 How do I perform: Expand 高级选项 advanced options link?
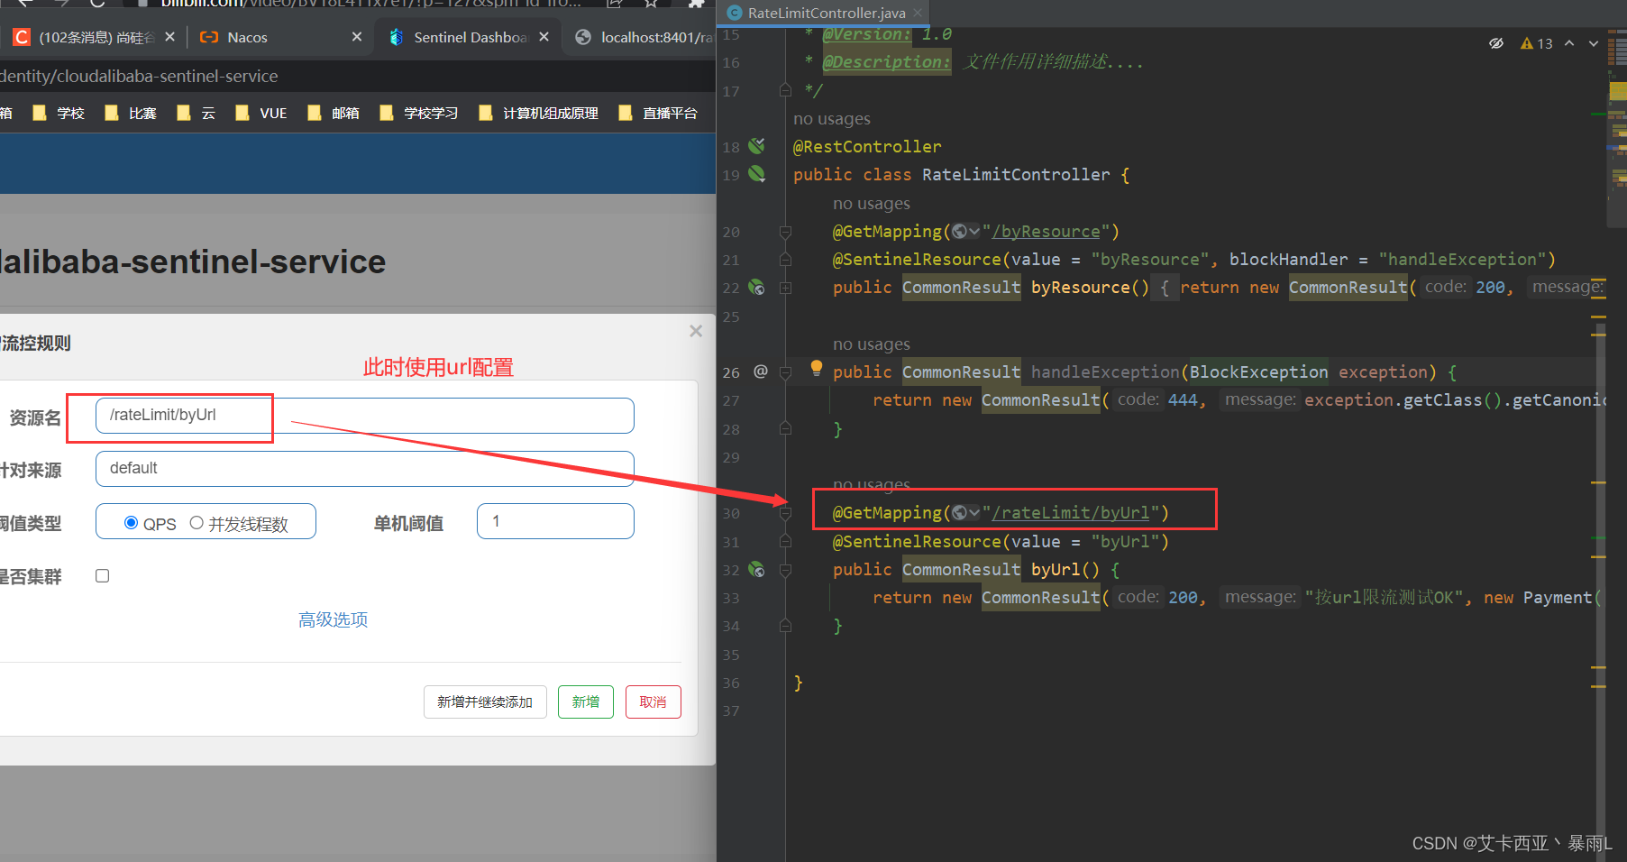[334, 619]
